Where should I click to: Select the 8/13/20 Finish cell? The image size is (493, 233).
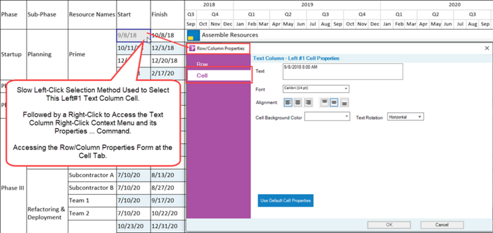(167, 175)
